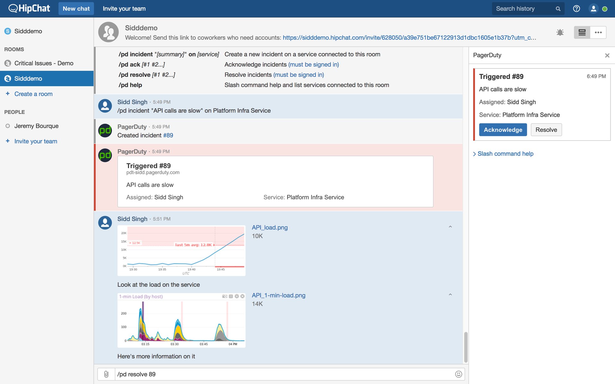Focus the Search history field

pyautogui.click(x=528, y=9)
